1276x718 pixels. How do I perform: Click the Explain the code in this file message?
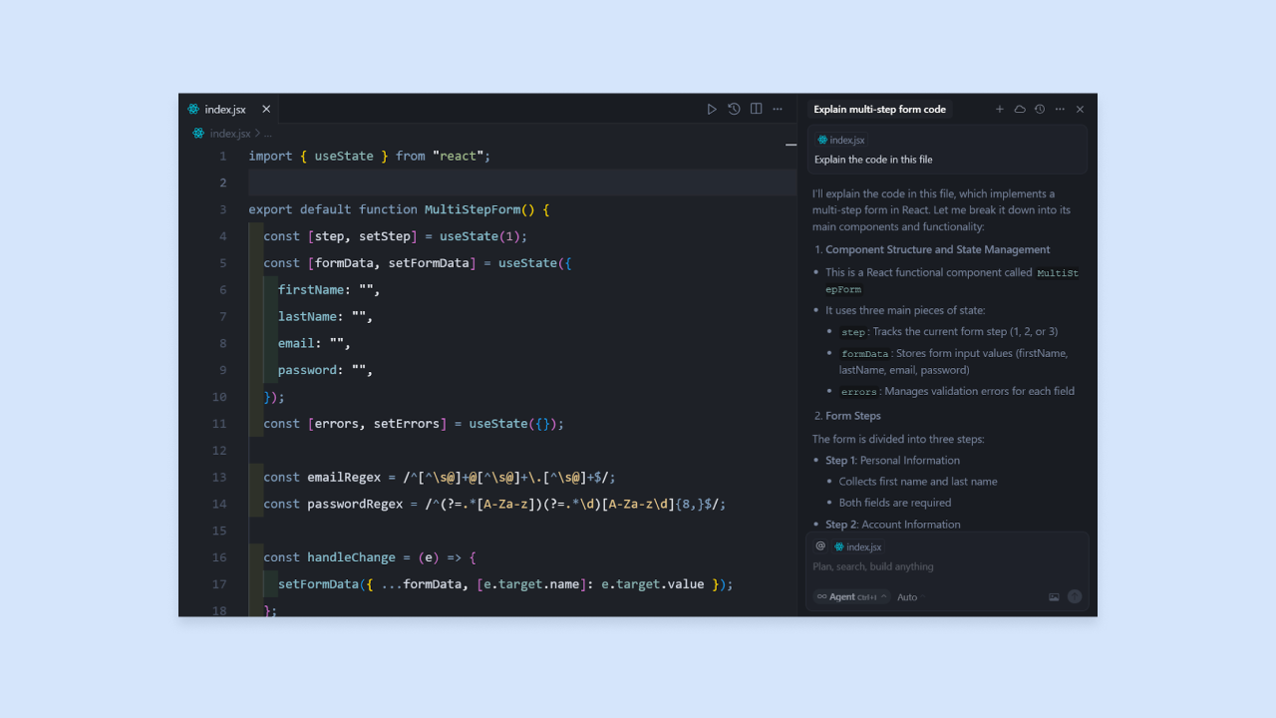point(873,160)
